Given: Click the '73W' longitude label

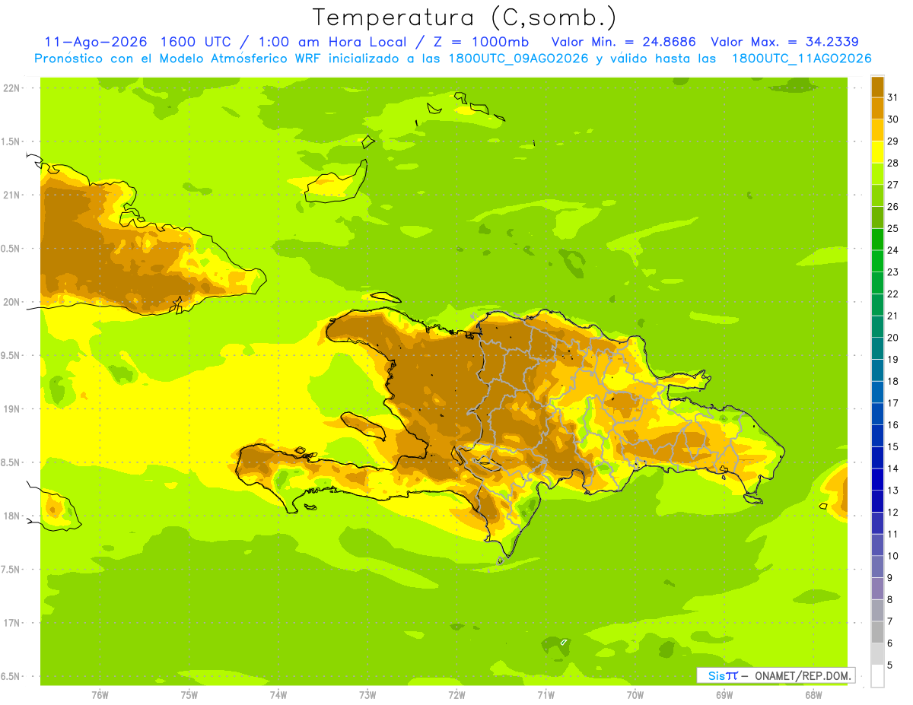Looking at the screenshot, I should click(x=367, y=695).
